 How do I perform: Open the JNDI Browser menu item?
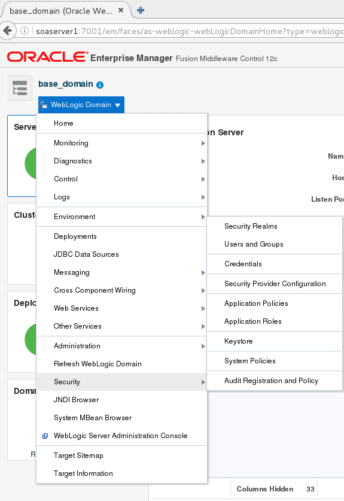[121, 400]
